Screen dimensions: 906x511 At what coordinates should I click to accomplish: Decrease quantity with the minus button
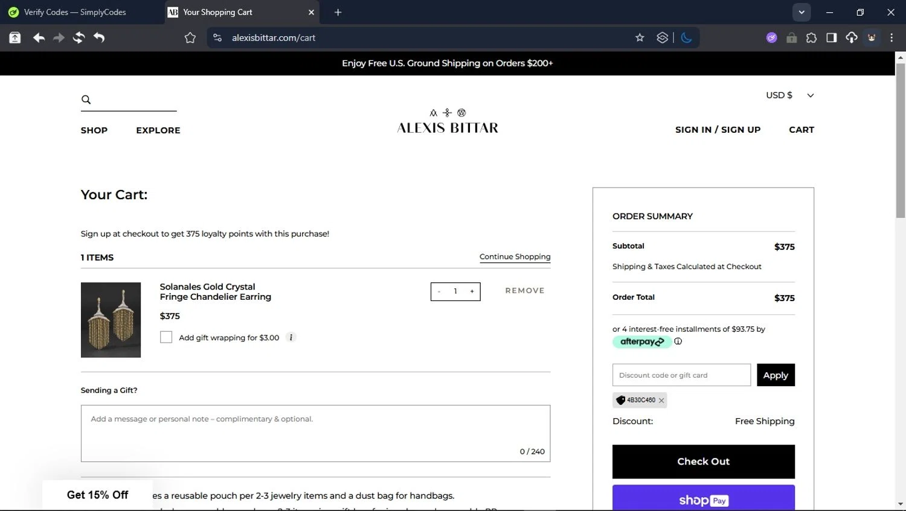(x=439, y=291)
